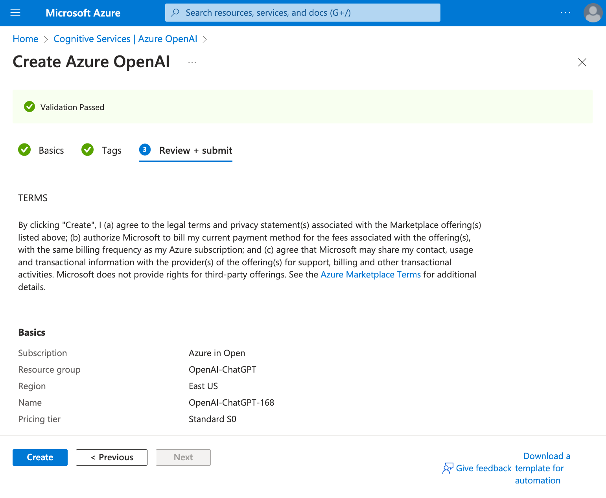Screen dimensions: 606x498
Task: Click the East US value
Action: pos(203,386)
